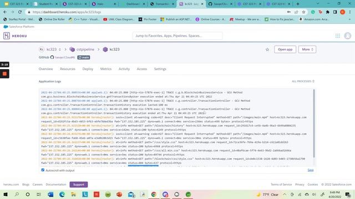Open the Careers footer link
This screenshot has width=355, height=199.
[38, 184]
